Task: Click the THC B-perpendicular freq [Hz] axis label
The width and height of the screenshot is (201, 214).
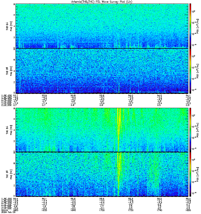Action: click(9, 130)
